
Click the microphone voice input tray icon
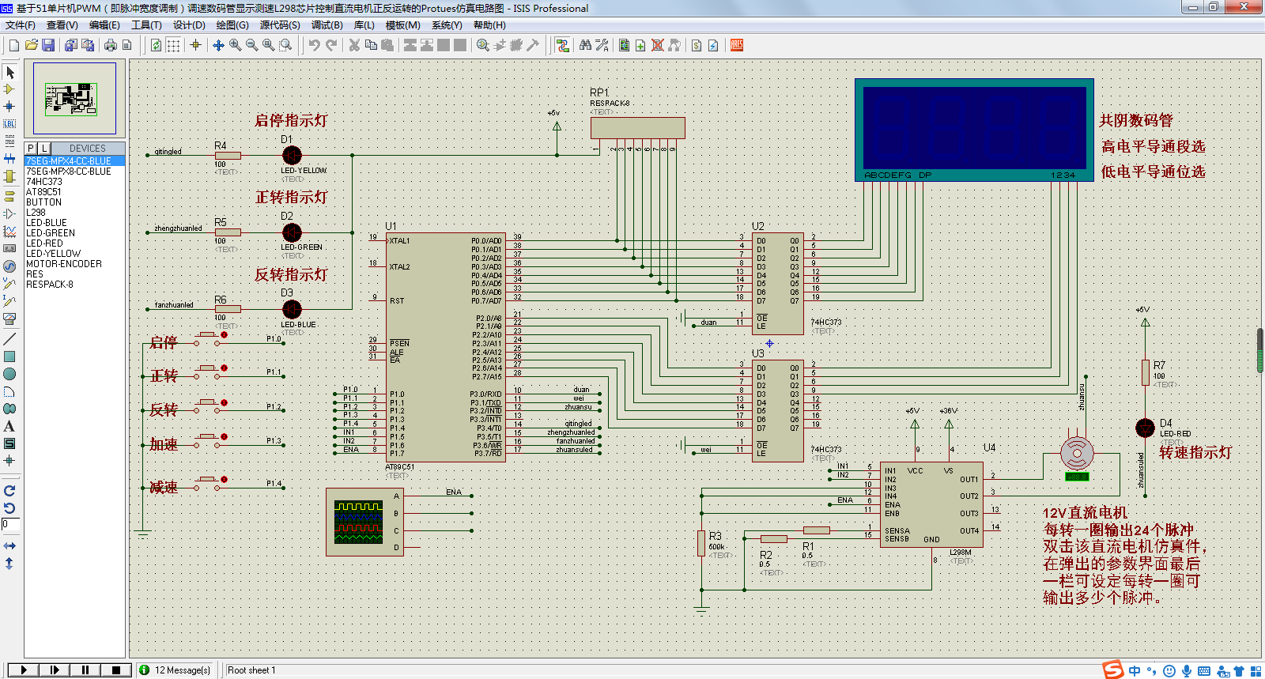click(x=1187, y=671)
